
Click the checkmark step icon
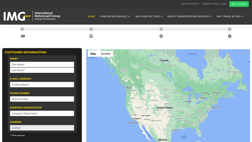(230, 36)
